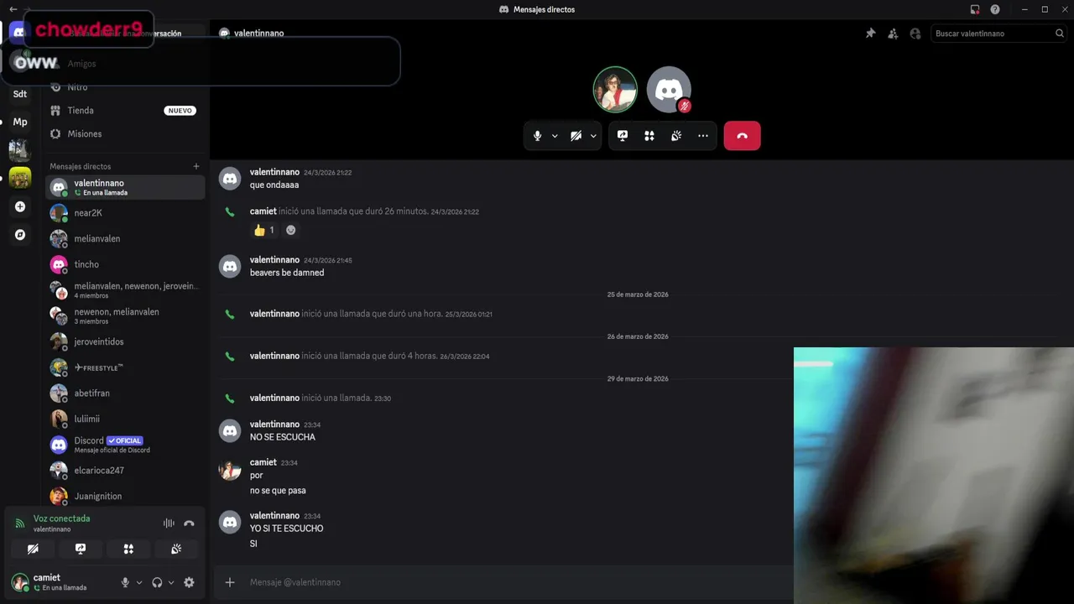Open pinned messages
Viewport: 1074px width, 604px height.
point(870,34)
